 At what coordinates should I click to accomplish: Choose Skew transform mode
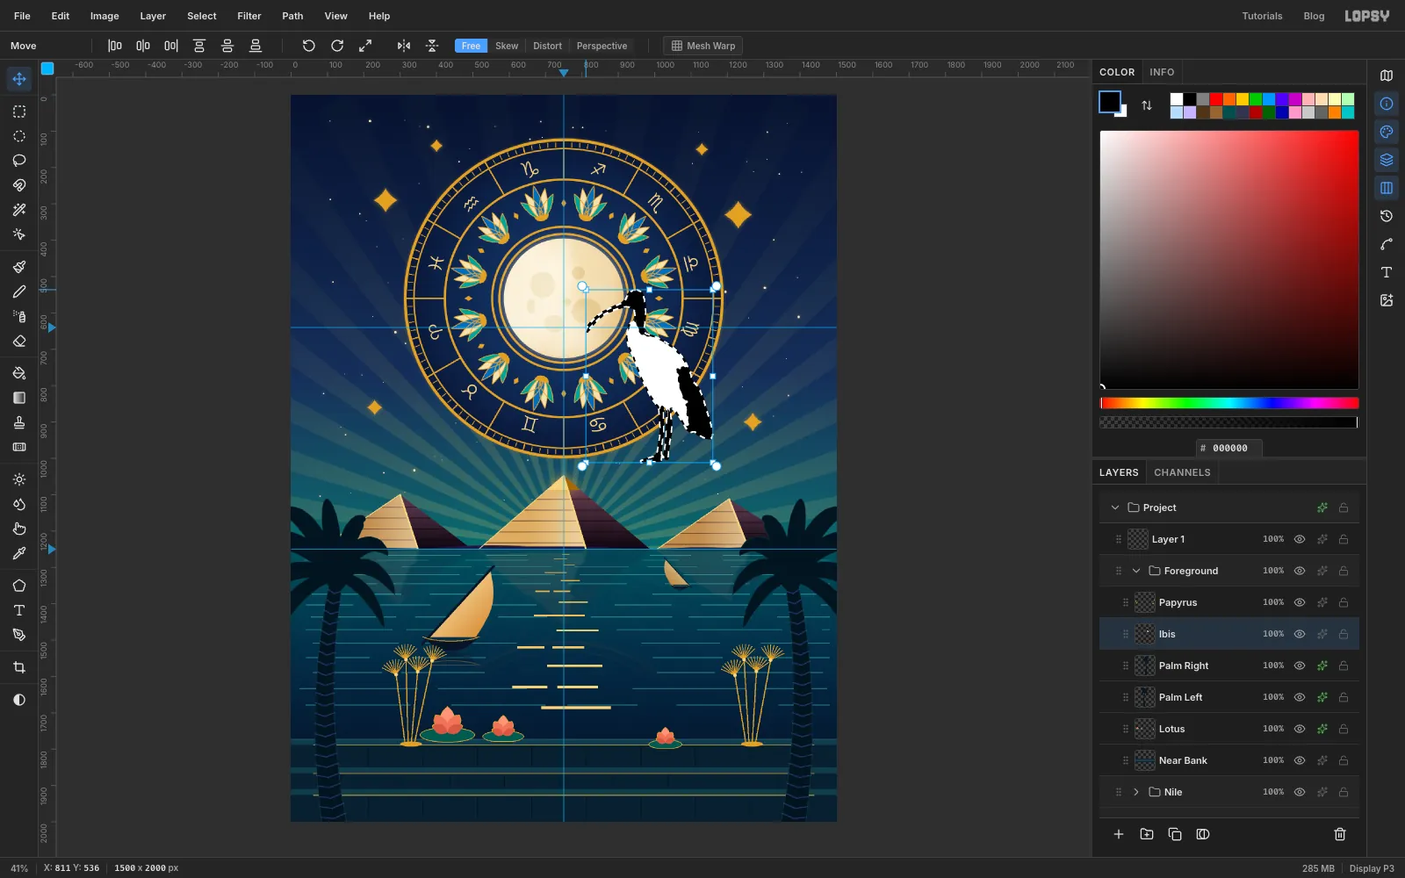click(x=507, y=46)
